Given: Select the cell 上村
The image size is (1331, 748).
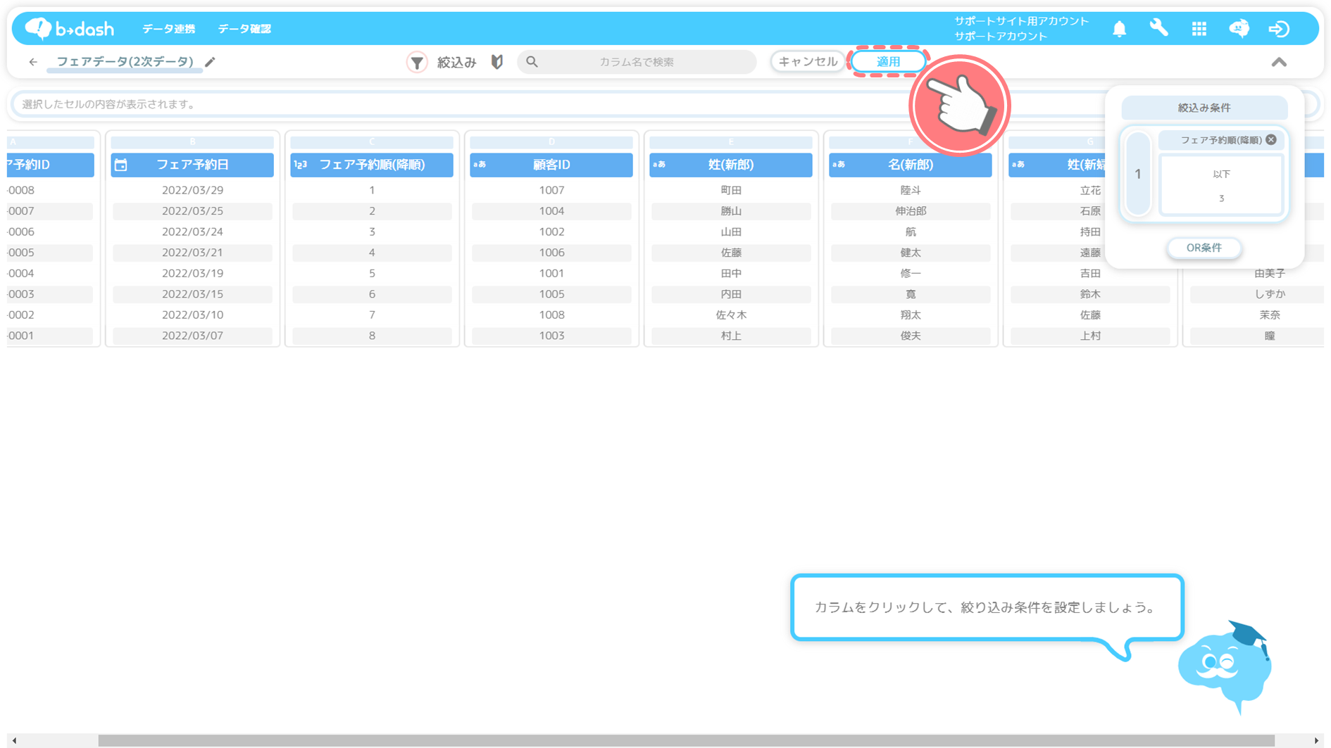Looking at the screenshot, I should pos(1090,336).
